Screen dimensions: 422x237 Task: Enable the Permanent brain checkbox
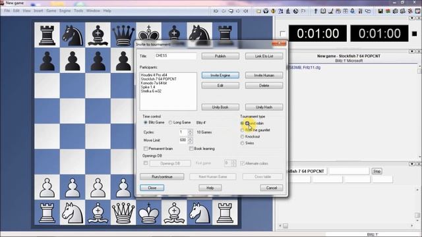pyautogui.click(x=146, y=149)
